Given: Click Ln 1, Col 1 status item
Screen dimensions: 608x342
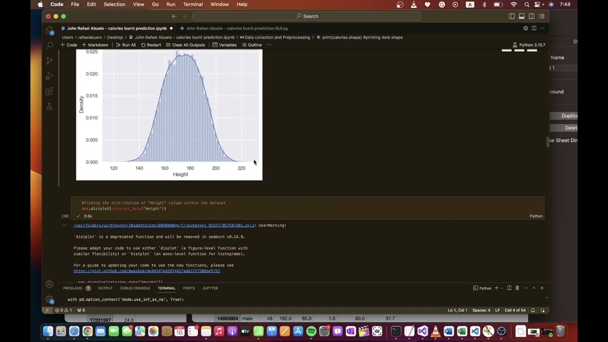Looking at the screenshot, I should (x=457, y=310).
